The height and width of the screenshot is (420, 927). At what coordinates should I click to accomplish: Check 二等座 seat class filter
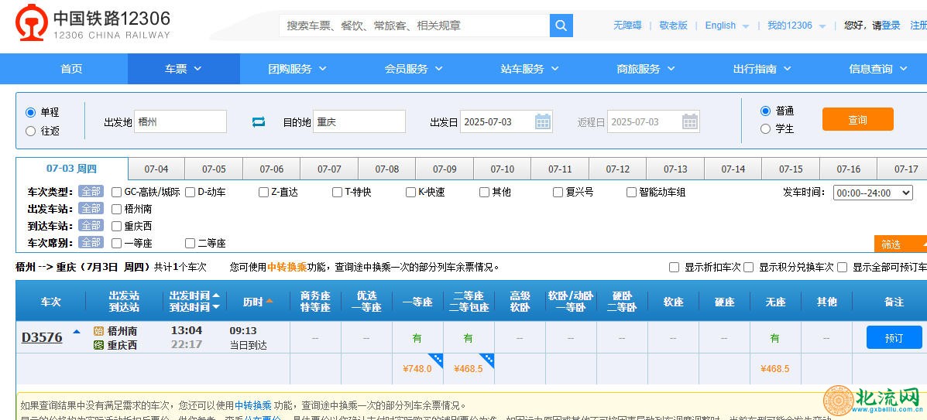coord(190,244)
